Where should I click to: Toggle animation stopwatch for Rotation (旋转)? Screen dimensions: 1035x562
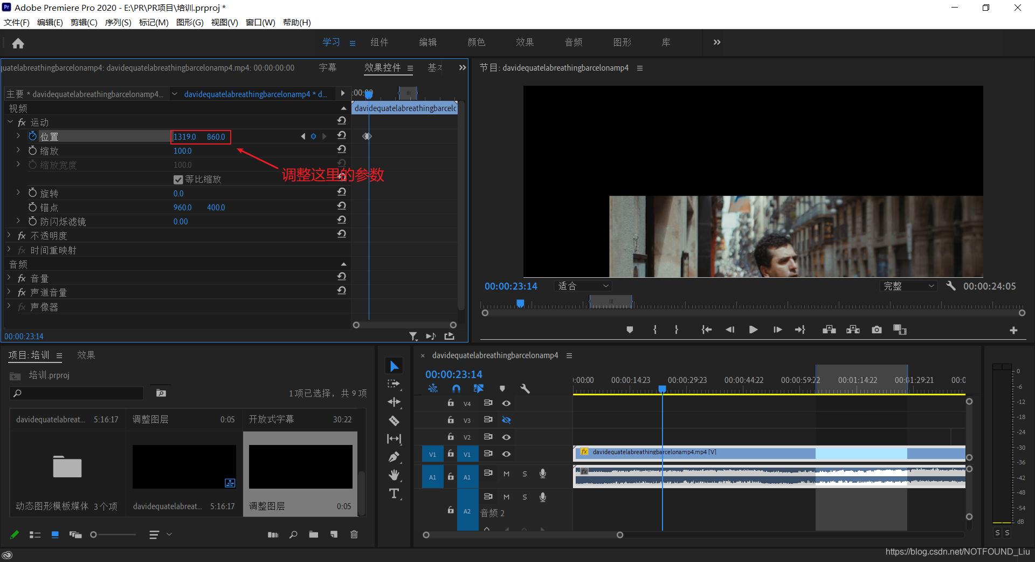[32, 193]
